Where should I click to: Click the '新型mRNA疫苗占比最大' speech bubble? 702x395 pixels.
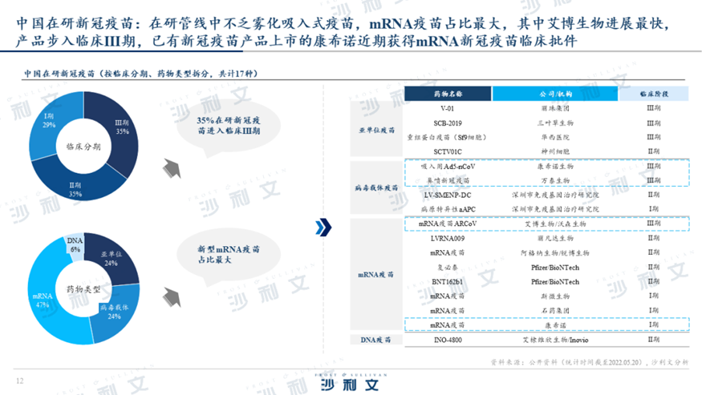coord(229,255)
